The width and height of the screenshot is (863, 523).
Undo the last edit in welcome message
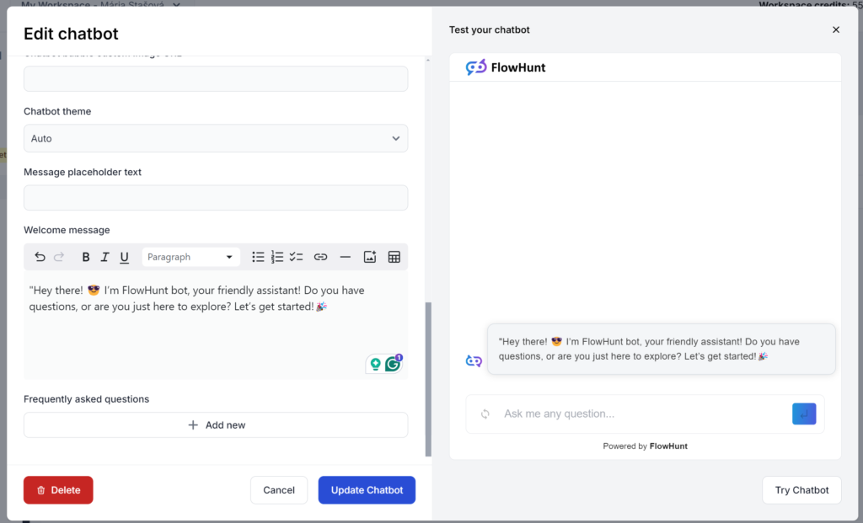[x=40, y=257]
